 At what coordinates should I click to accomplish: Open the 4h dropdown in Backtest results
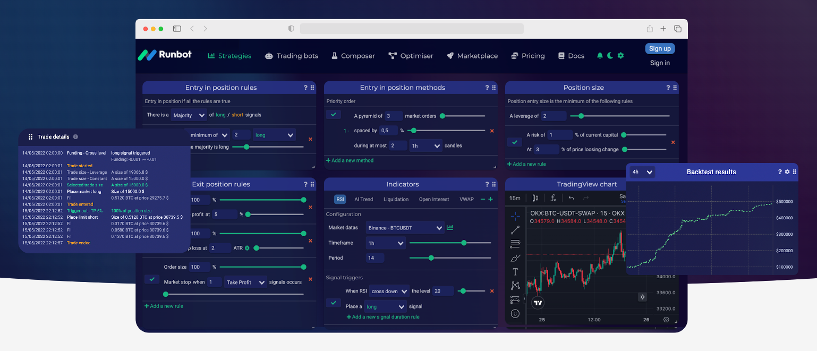tap(642, 172)
